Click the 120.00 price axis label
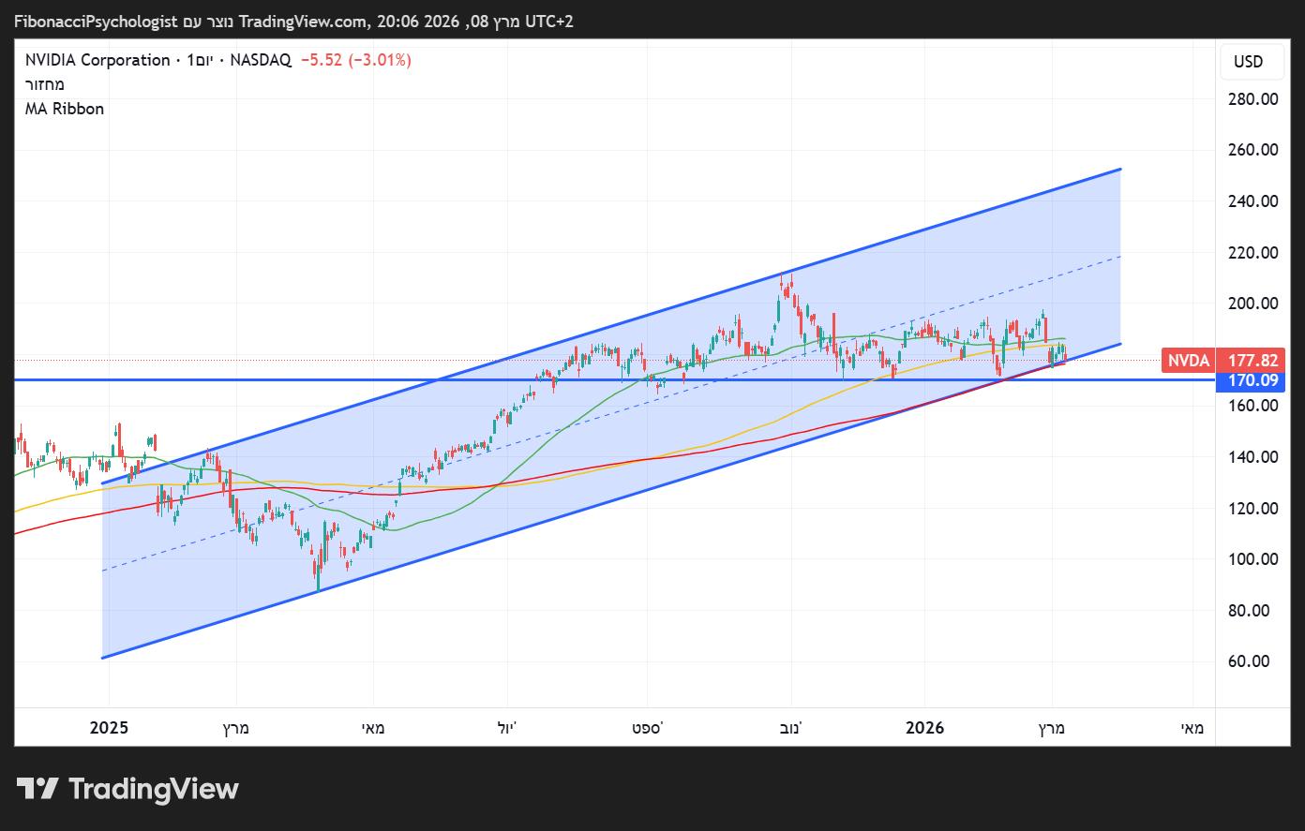Viewport: 1305px width, 831px height. 1253,508
